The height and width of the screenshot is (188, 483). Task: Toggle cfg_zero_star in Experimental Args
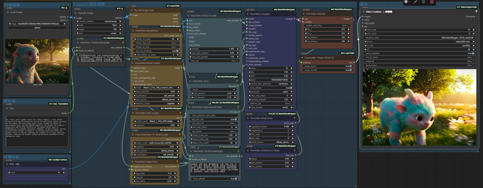pyautogui.click(x=214, y=119)
